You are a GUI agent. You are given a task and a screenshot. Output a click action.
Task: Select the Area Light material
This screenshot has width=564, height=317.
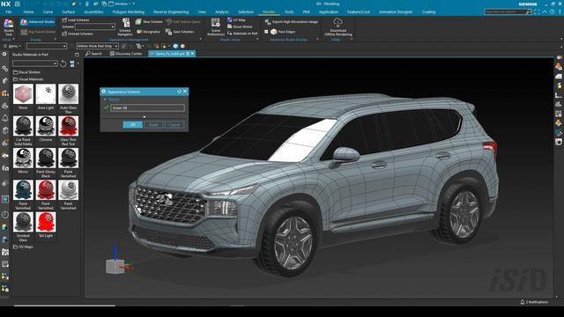[x=46, y=94]
